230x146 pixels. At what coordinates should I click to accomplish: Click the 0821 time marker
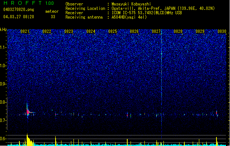(25, 31)
